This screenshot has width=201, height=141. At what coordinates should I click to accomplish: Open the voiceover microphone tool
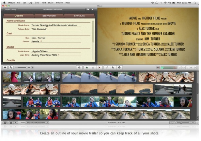pos(107,67)
